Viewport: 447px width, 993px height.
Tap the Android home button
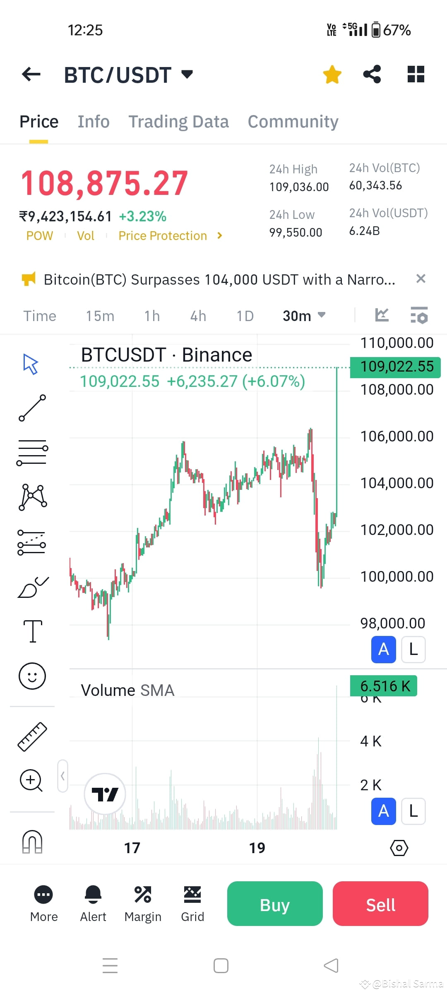221,966
